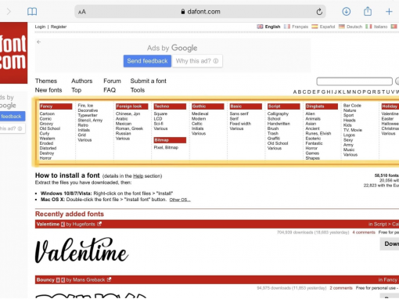Open the Safari bookmarks book icon
Image resolution: width=399 pixels, height=299 pixels.
pyautogui.click(x=32, y=12)
